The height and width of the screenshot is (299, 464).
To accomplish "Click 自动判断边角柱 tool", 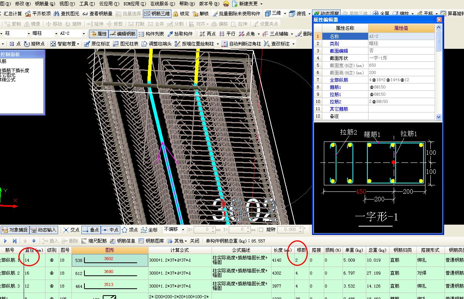I will coord(241,44).
